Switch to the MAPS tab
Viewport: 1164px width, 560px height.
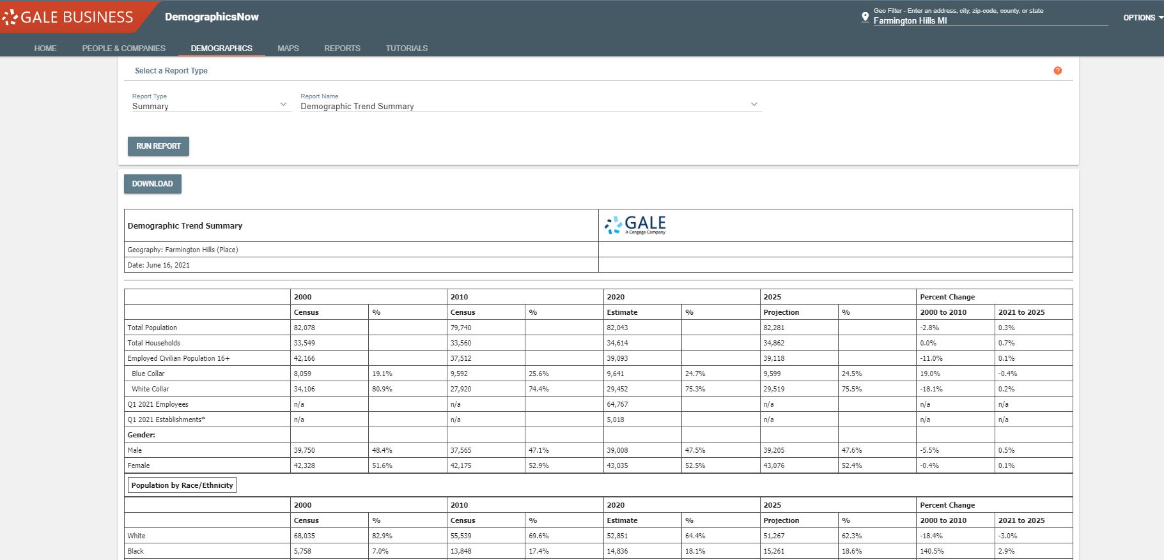(288, 49)
